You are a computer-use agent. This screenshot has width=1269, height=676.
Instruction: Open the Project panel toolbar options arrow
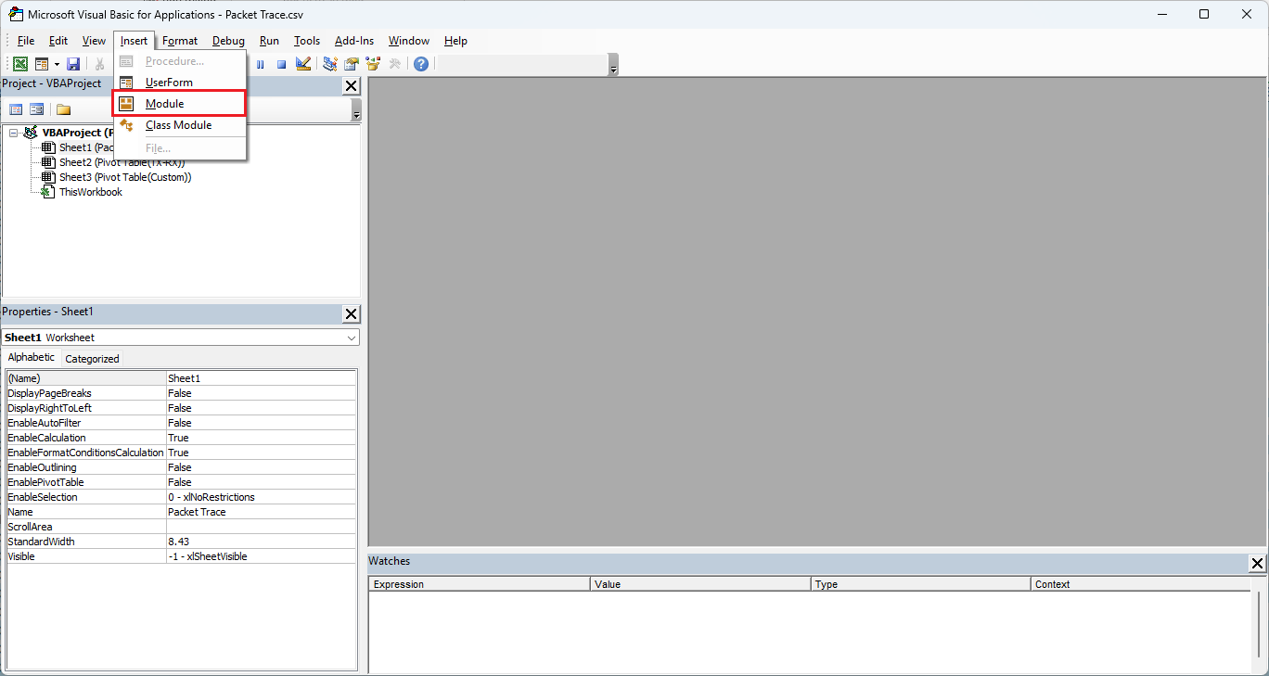click(x=357, y=109)
